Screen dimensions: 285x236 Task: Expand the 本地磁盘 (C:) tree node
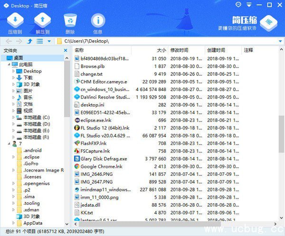(x=13, y=117)
